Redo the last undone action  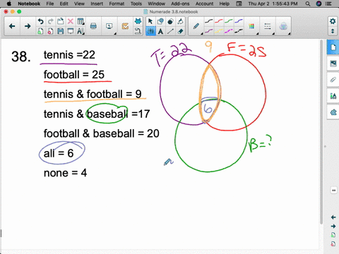50,21
